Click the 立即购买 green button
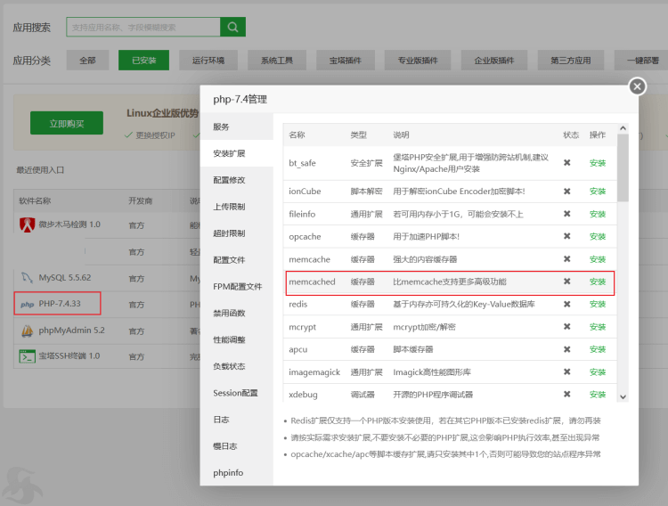The height and width of the screenshot is (506, 668). click(x=67, y=123)
